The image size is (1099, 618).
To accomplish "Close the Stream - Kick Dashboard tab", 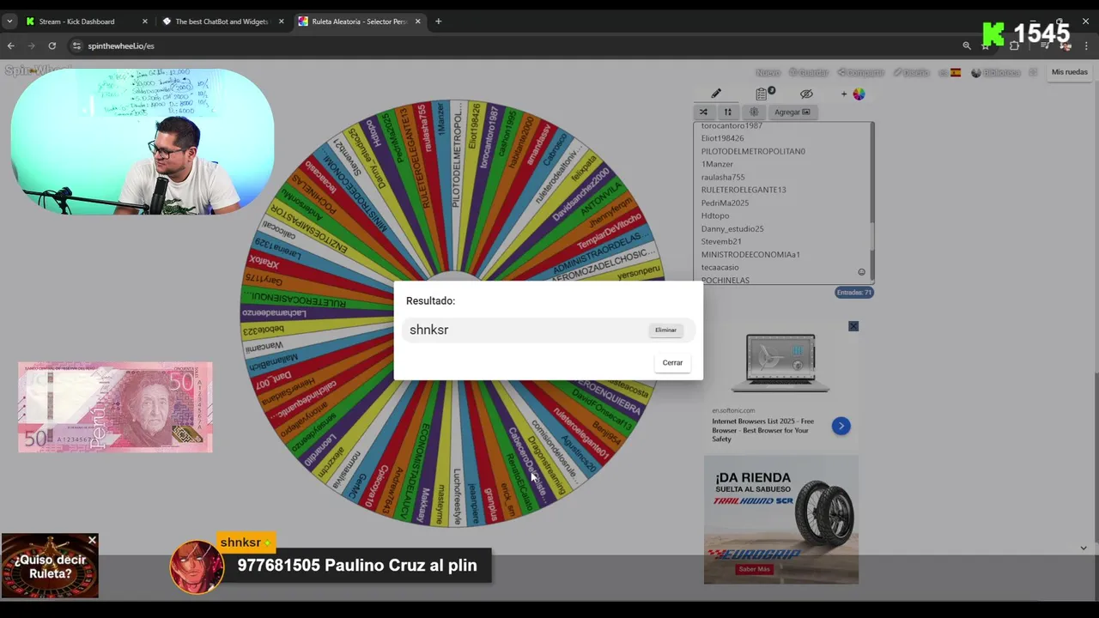I will [144, 21].
